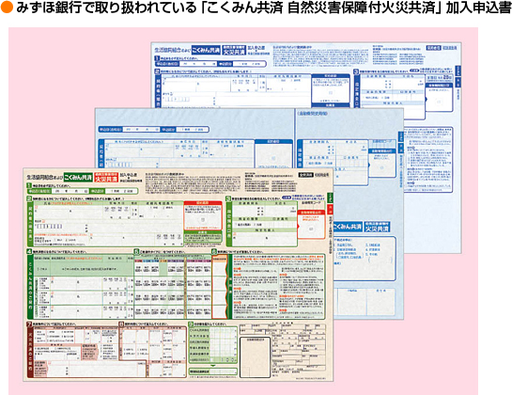Open the rearmost blue application form image
The width and height of the screenshot is (512, 395).
tap(306, 75)
